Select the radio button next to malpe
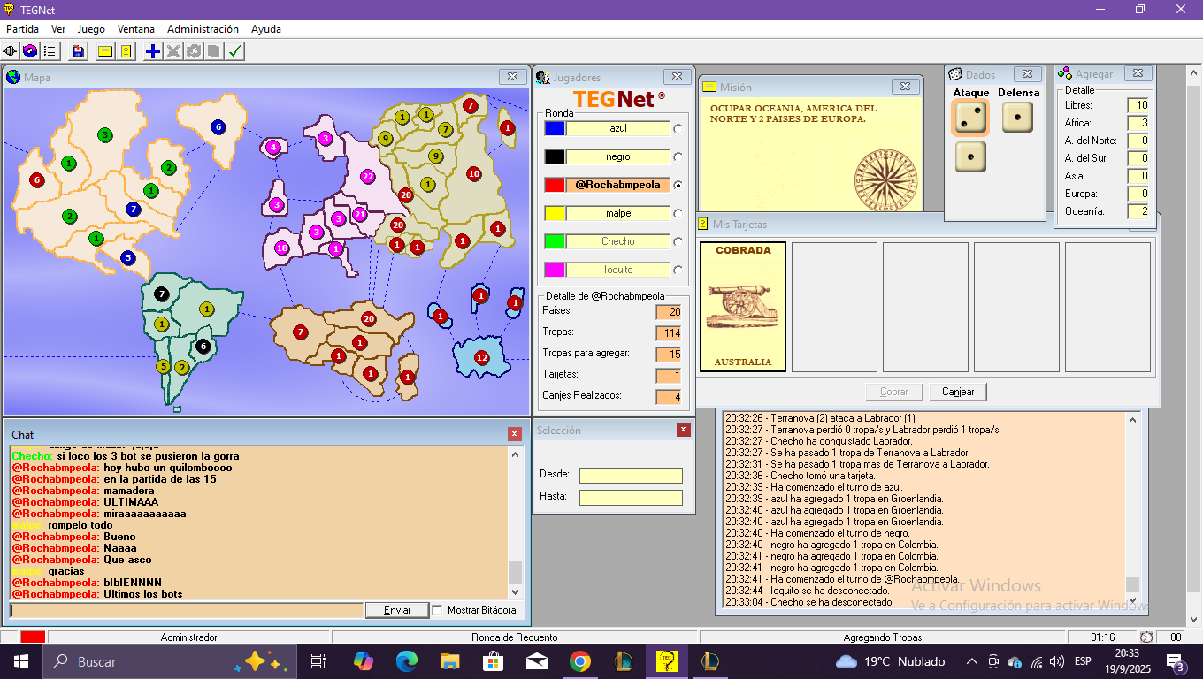 [678, 214]
